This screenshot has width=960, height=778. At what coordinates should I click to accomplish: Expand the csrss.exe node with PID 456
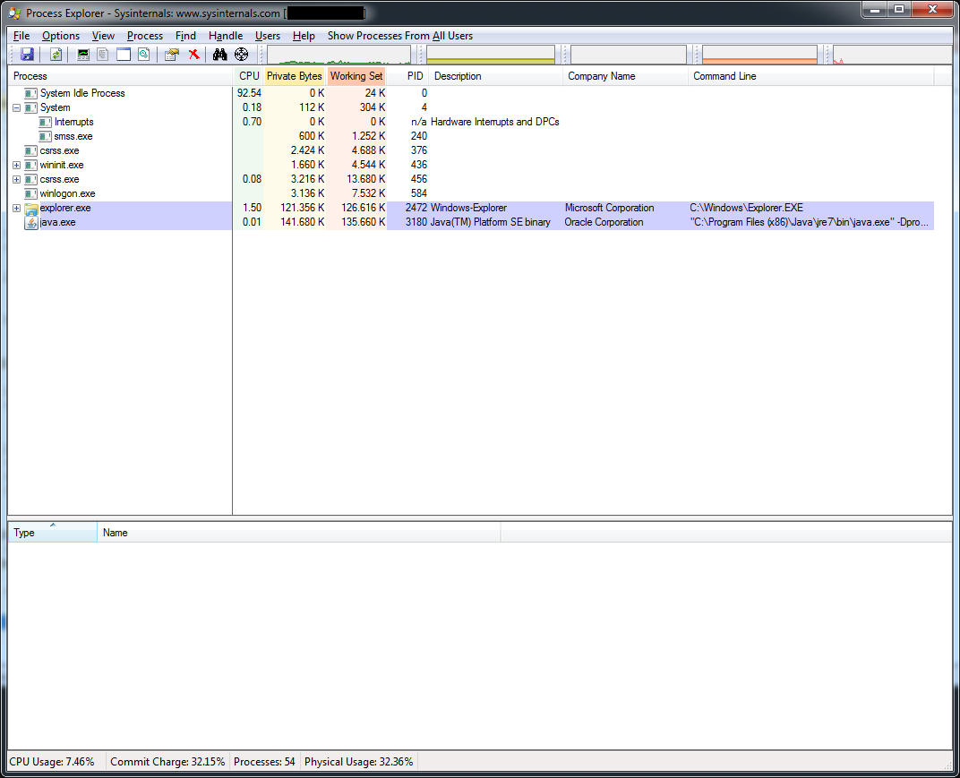point(16,179)
